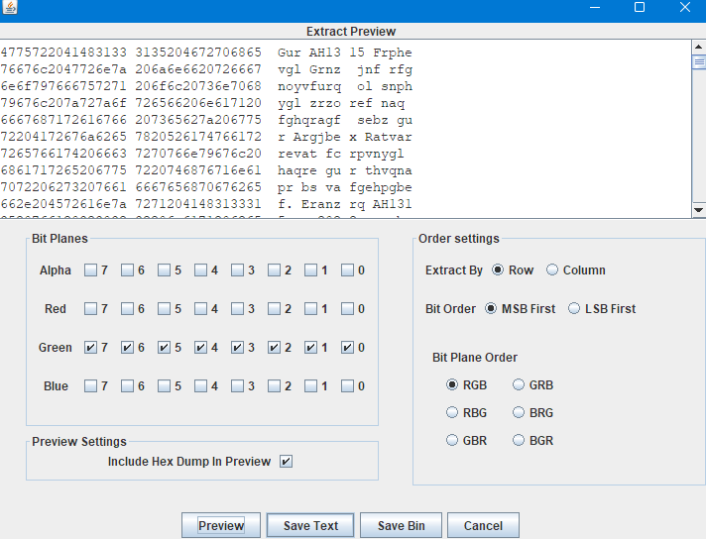Screen dimensions: 706x539
Task: Minimize the window
Action: point(595,7)
